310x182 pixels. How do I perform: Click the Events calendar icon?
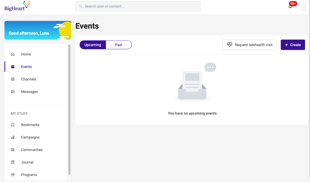13,67
